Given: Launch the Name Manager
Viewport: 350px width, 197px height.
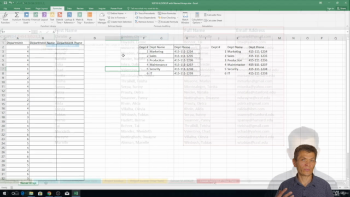Looking at the screenshot, I should coord(102,18).
